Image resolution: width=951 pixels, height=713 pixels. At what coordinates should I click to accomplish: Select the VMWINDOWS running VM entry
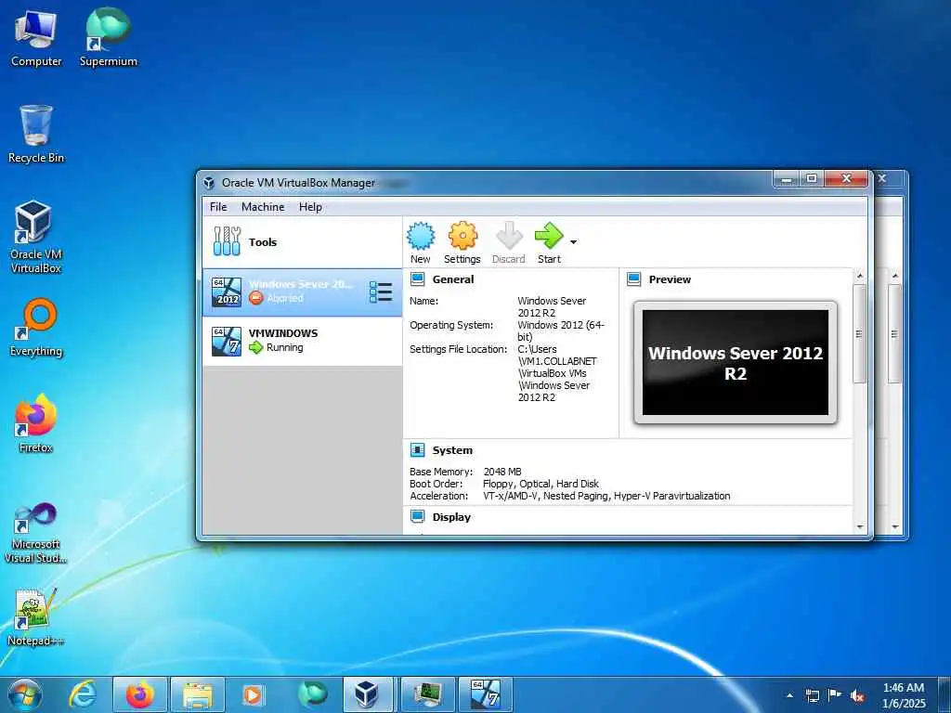302,341
